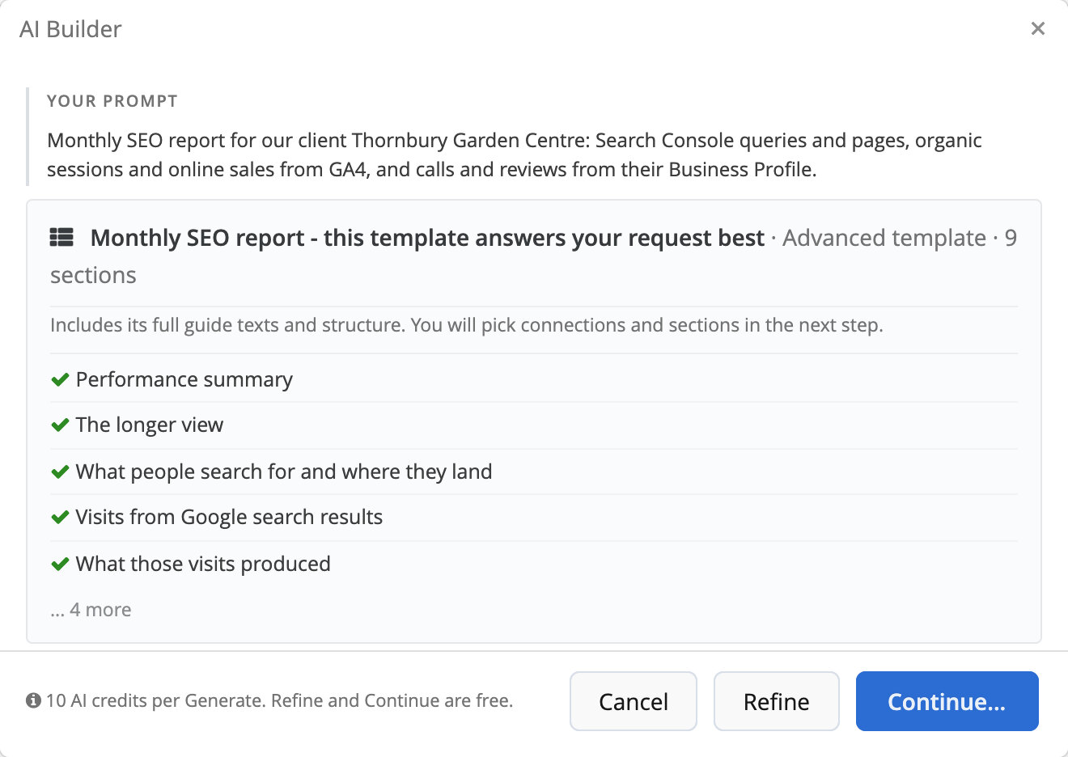Click the prompt text about Thornbury Garden Centre

pyautogui.click(x=515, y=154)
